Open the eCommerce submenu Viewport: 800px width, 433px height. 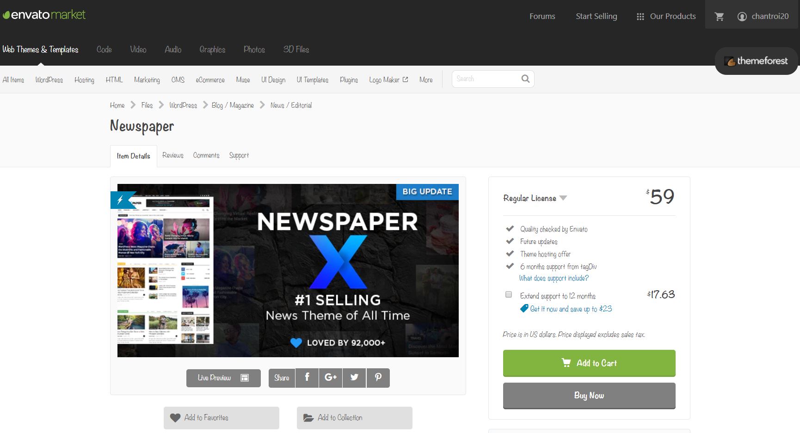[210, 79]
